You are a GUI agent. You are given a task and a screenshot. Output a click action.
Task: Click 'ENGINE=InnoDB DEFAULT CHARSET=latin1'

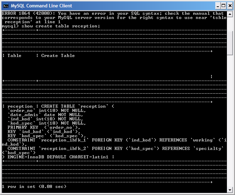pos(58,157)
